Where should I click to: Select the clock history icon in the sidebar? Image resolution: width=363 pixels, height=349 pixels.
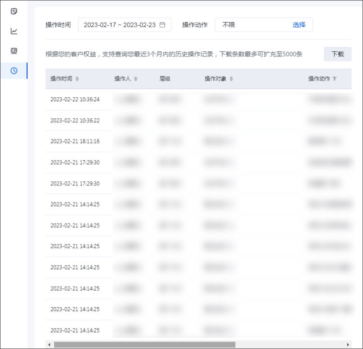(x=14, y=71)
